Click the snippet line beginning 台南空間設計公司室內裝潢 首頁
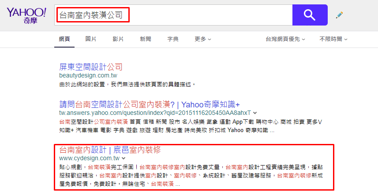 pyautogui.click(x=191, y=121)
